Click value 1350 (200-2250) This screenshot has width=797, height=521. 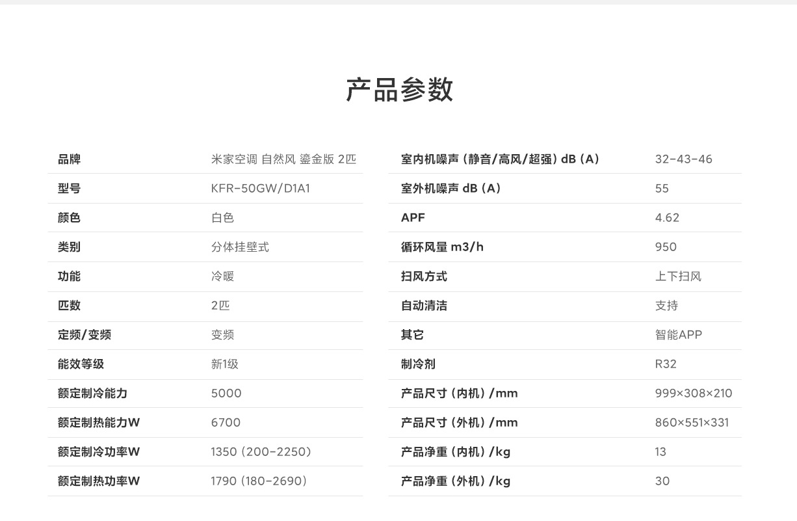[261, 452]
